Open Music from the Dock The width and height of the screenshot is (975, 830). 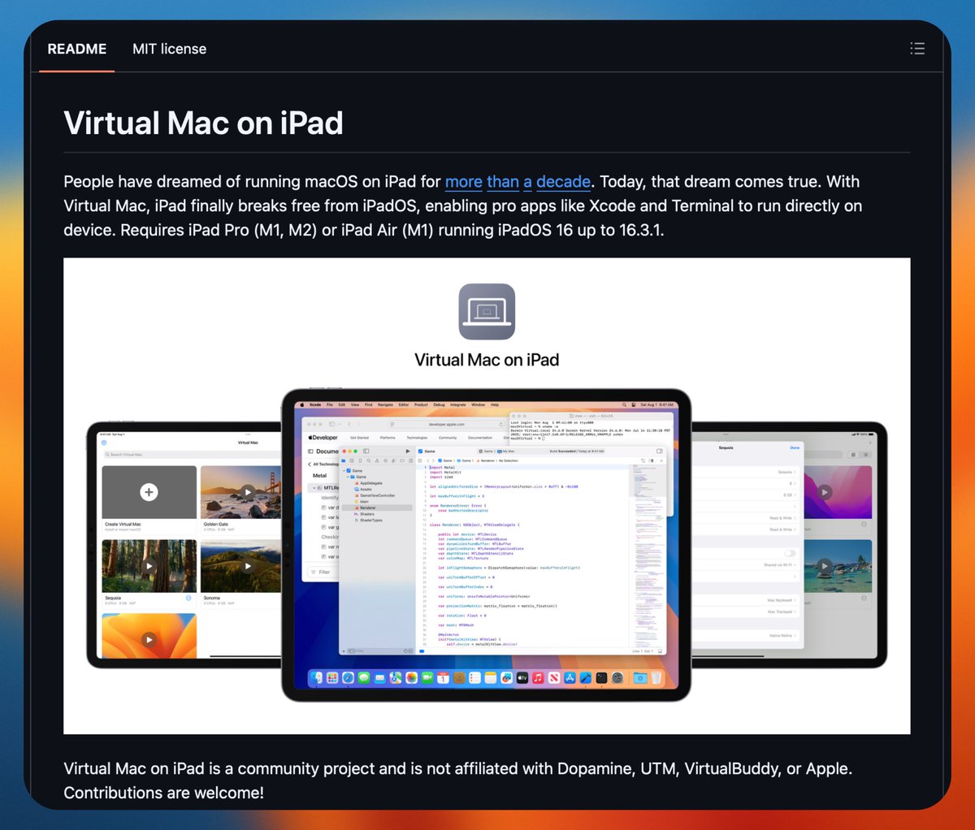tap(538, 677)
